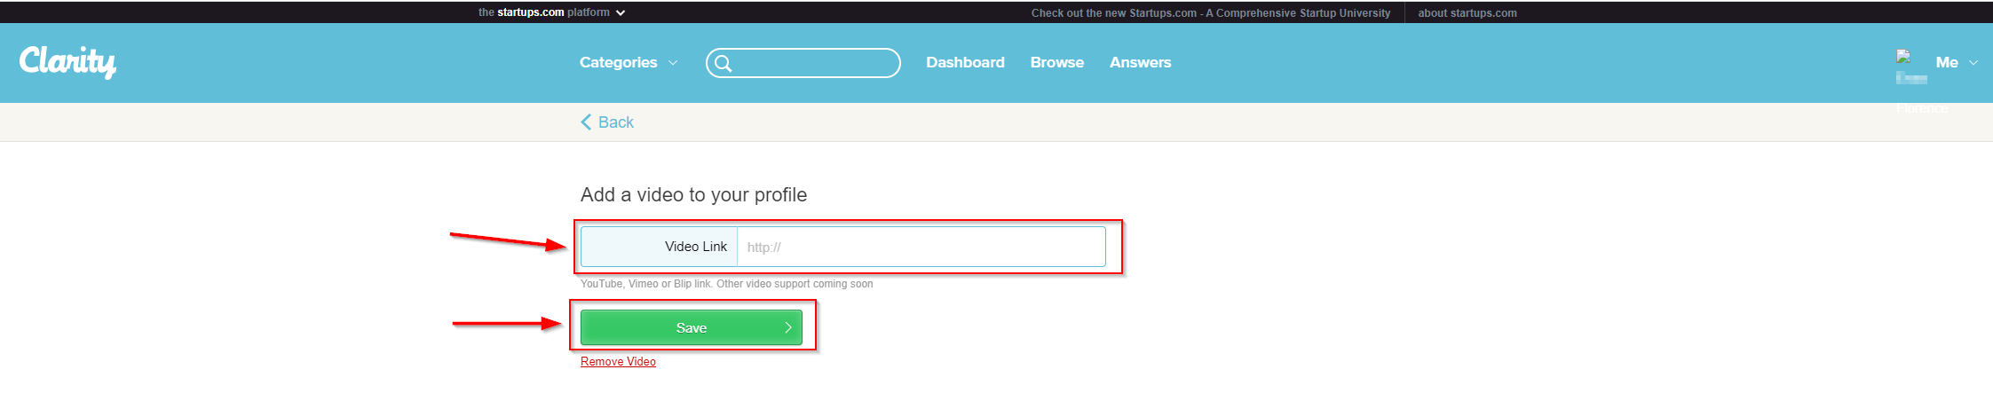
Task: Go to the Dashboard page
Action: pyautogui.click(x=965, y=63)
